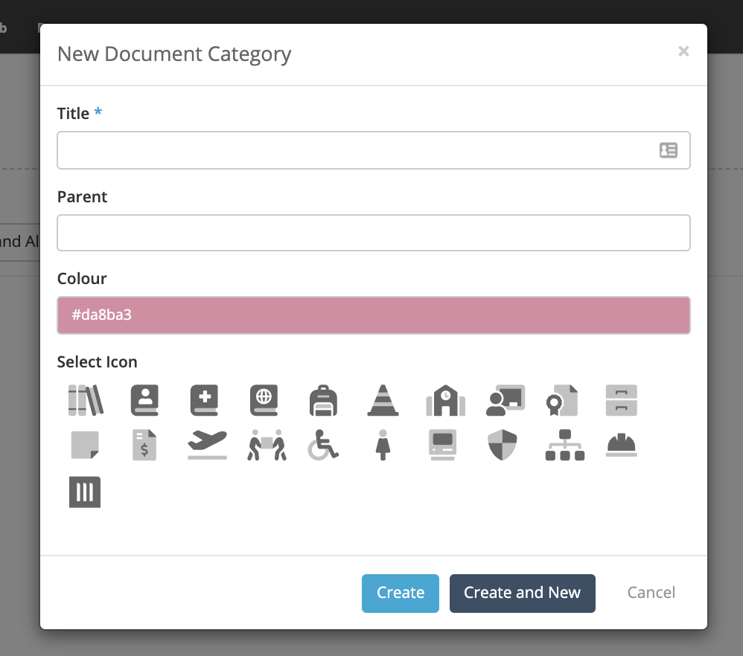Select the passport icon

tap(264, 400)
